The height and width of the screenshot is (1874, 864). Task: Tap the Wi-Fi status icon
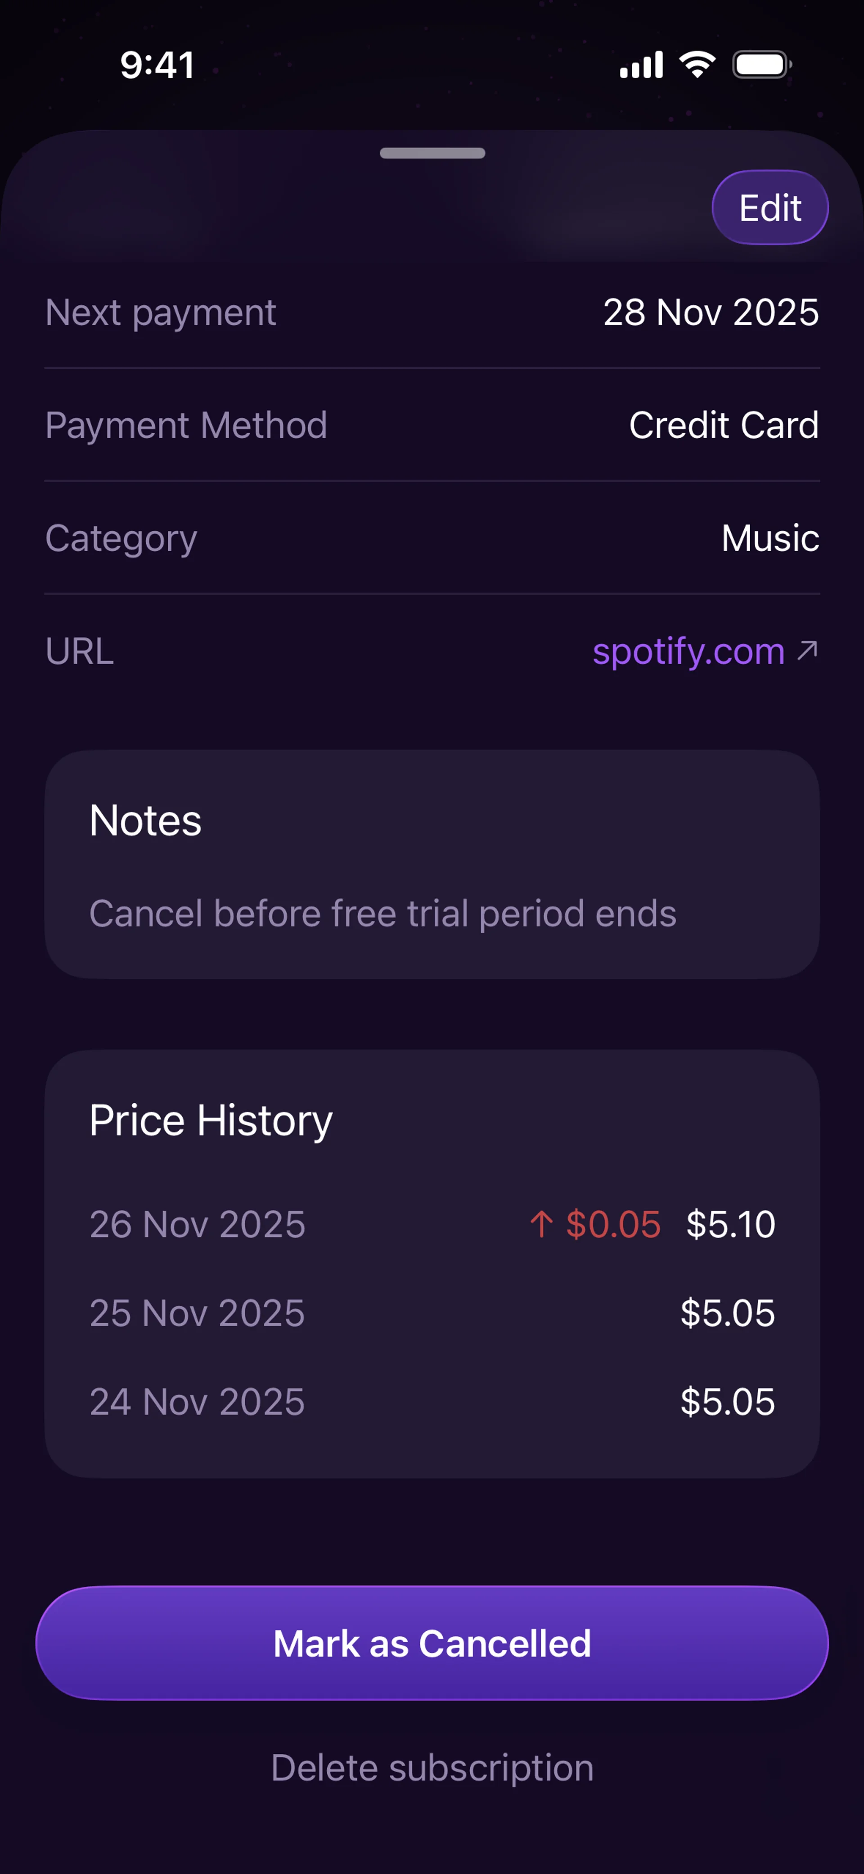tap(697, 65)
